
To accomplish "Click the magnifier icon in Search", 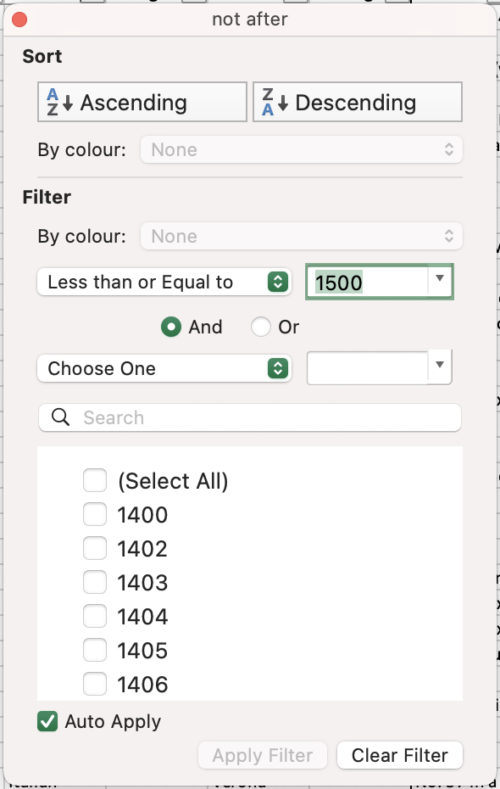I will click(61, 417).
